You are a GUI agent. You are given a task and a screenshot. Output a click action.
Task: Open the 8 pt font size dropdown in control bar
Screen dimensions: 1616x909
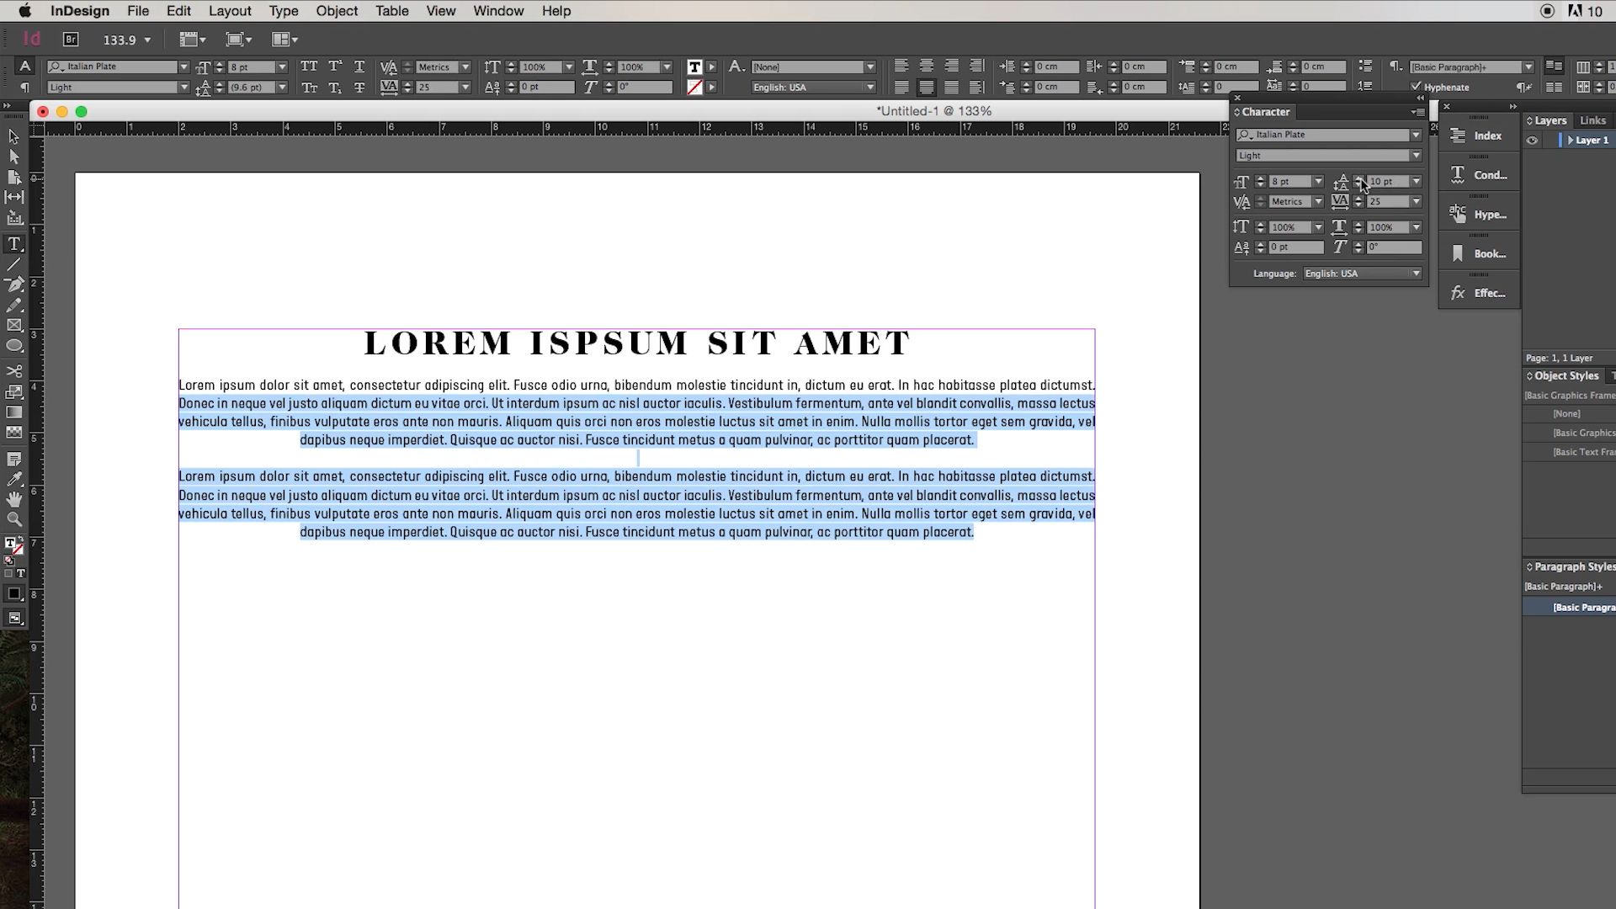pyautogui.click(x=282, y=66)
